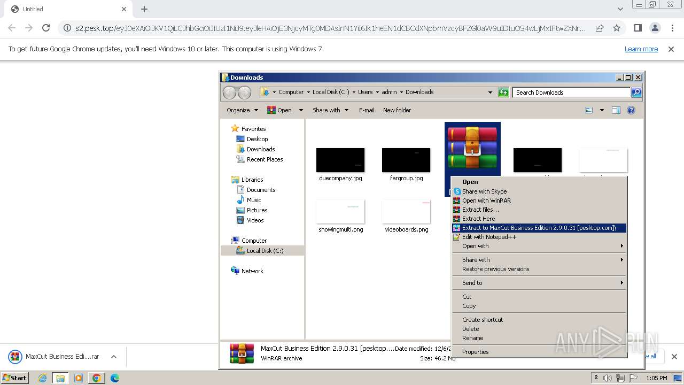The image size is (684, 385).
Task: Click the Explorer refresh address button
Action: [x=503, y=93]
